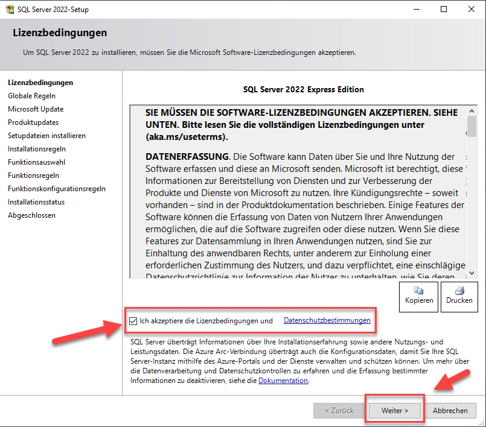This screenshot has height=427, width=486.
Task: Close the SQL Server 2022-Setup window
Action: point(471,9)
